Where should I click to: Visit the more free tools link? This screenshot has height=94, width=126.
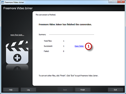17,35
